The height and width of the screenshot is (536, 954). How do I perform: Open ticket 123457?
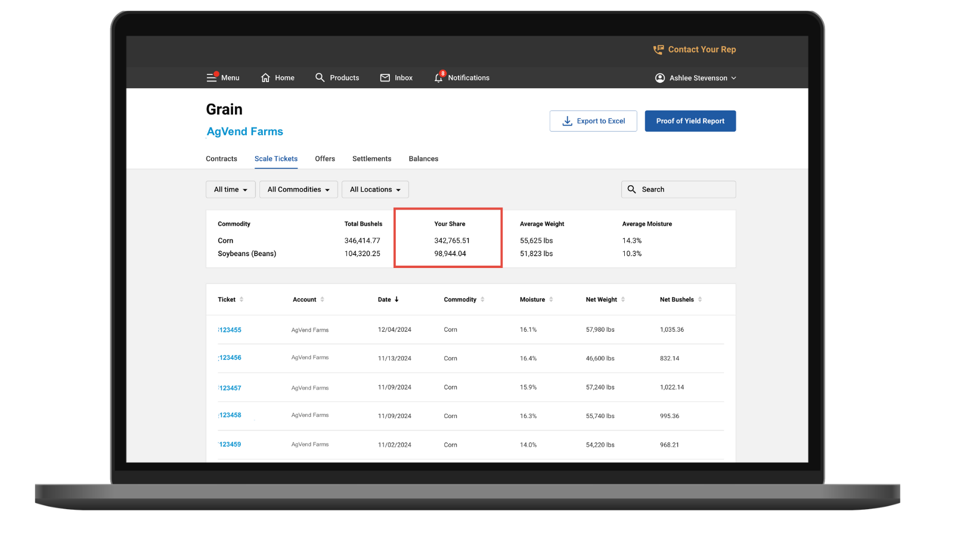click(x=230, y=388)
